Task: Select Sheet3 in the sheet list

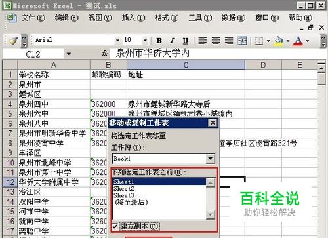Action: click(159, 195)
